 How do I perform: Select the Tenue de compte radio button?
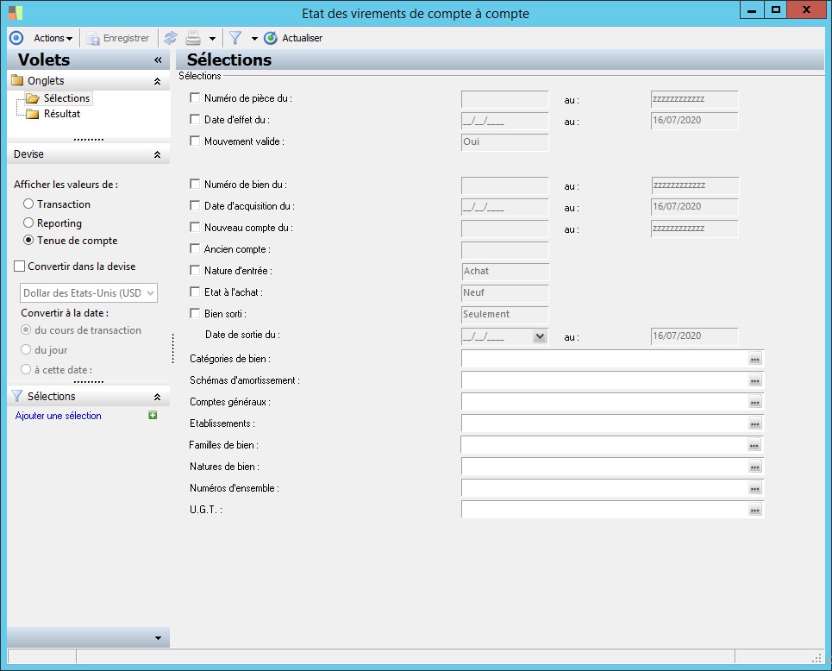28,240
